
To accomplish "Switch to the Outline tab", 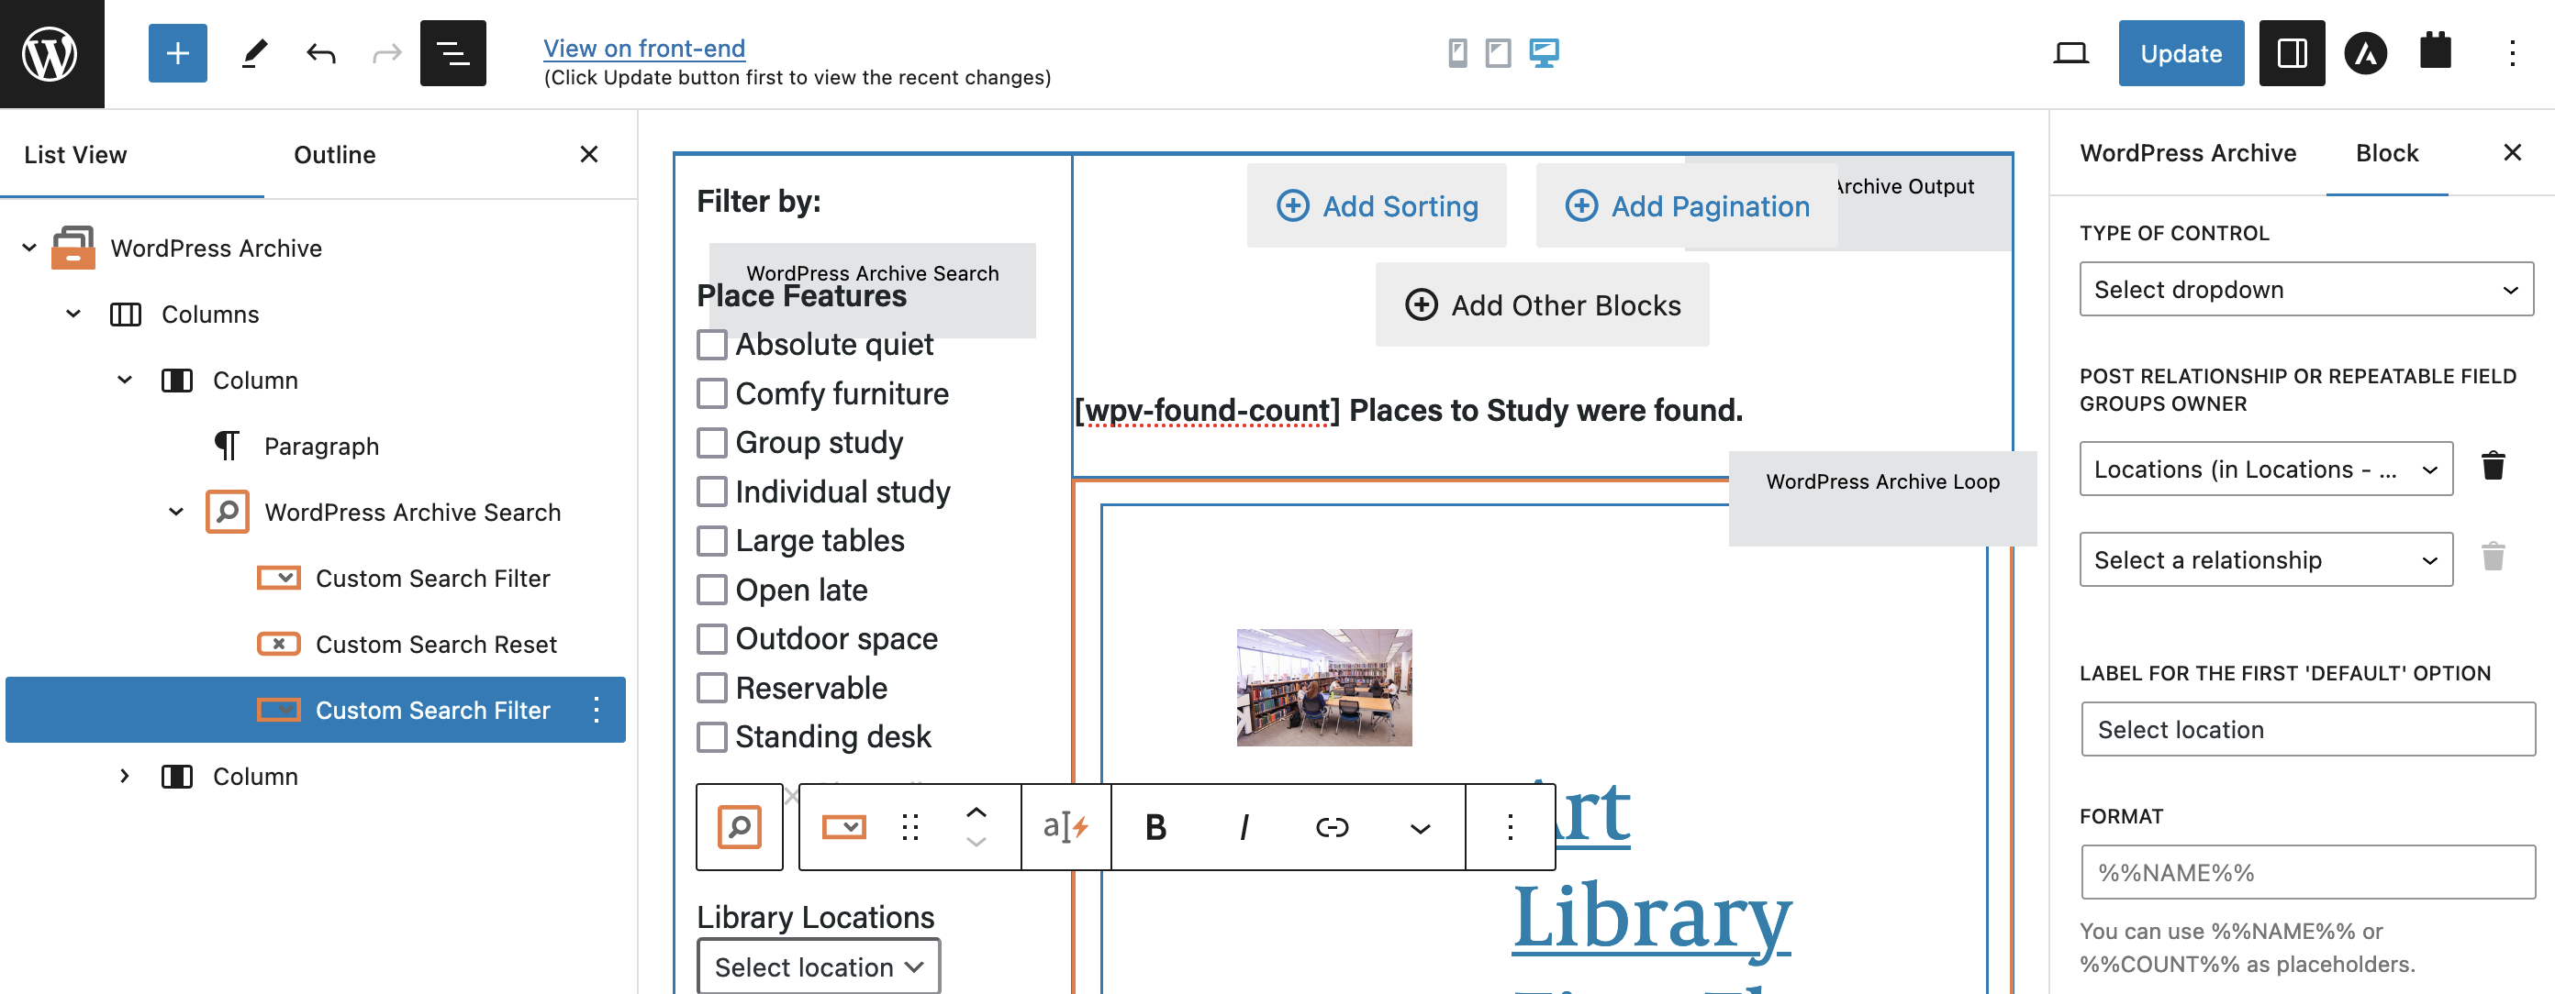I will (x=334, y=155).
